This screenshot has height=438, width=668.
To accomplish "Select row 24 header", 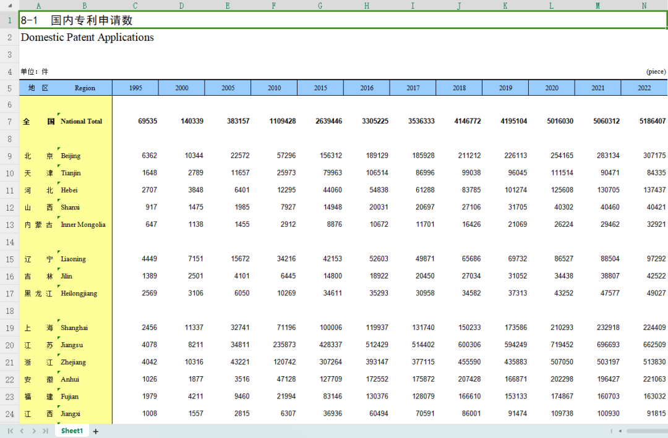I will coord(9,414).
